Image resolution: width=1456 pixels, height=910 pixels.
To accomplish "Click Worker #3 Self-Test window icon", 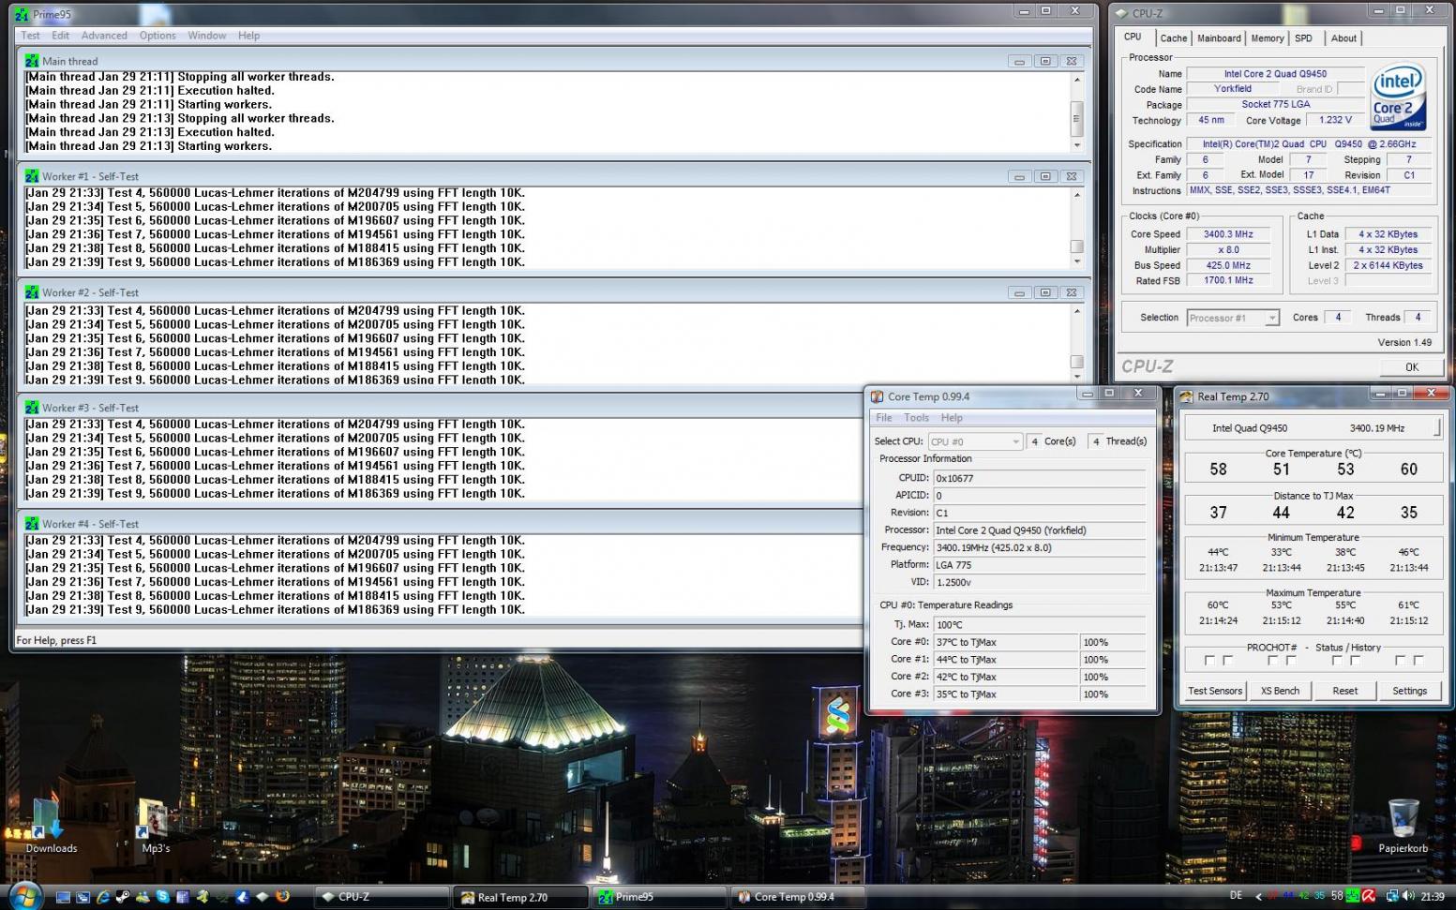I will click(x=32, y=408).
